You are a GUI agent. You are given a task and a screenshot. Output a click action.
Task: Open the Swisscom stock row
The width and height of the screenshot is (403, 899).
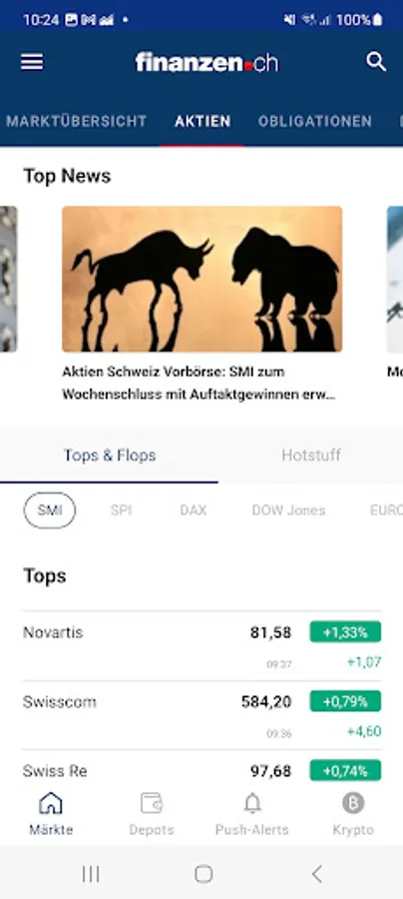coord(201,715)
